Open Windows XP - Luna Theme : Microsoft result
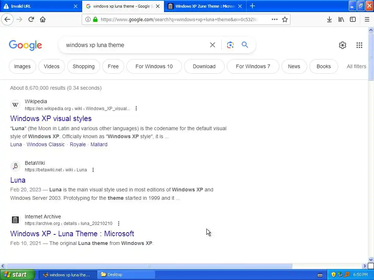 (x=72, y=234)
